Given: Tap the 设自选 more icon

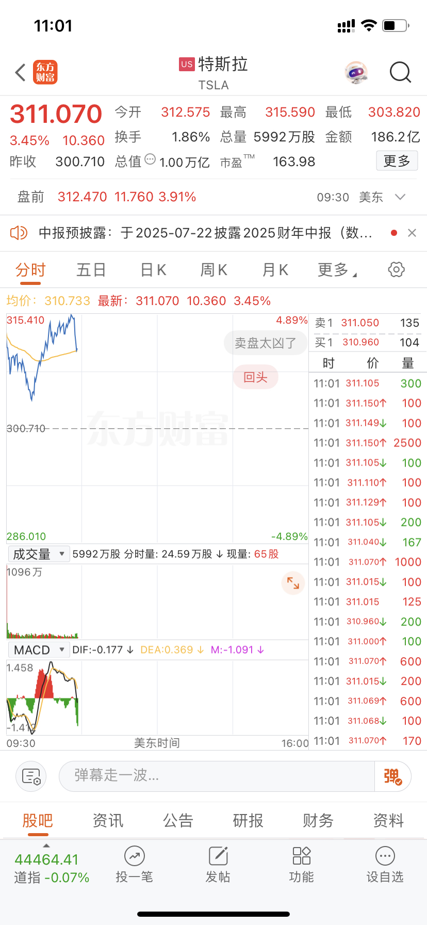Looking at the screenshot, I should pos(385,856).
